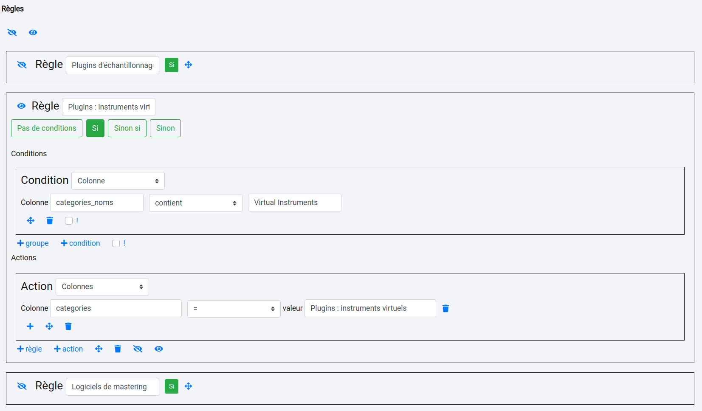Click the show-all rules eye icon at top
The image size is (702, 411).
pos(33,32)
